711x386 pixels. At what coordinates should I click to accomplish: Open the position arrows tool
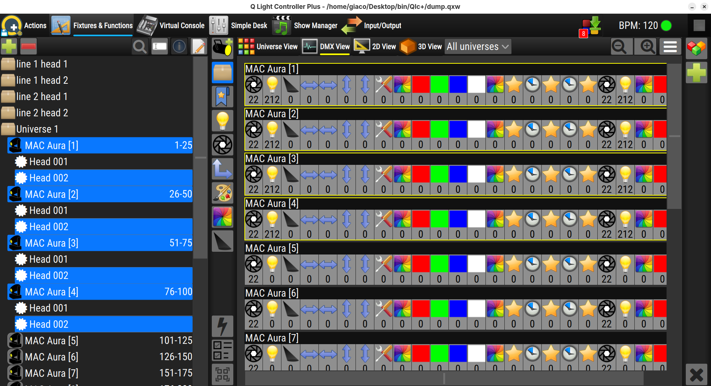click(x=223, y=169)
